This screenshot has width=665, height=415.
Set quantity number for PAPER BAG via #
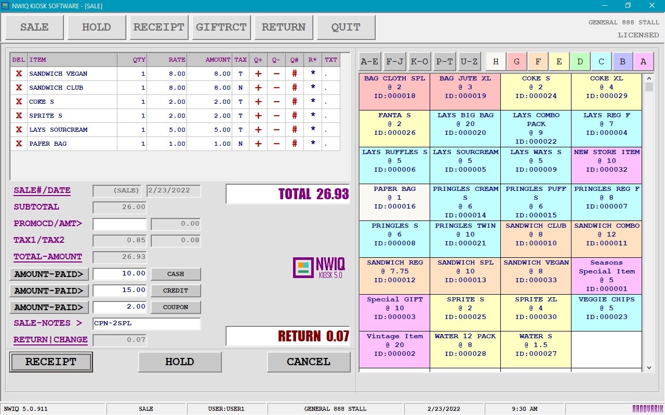[x=295, y=144]
